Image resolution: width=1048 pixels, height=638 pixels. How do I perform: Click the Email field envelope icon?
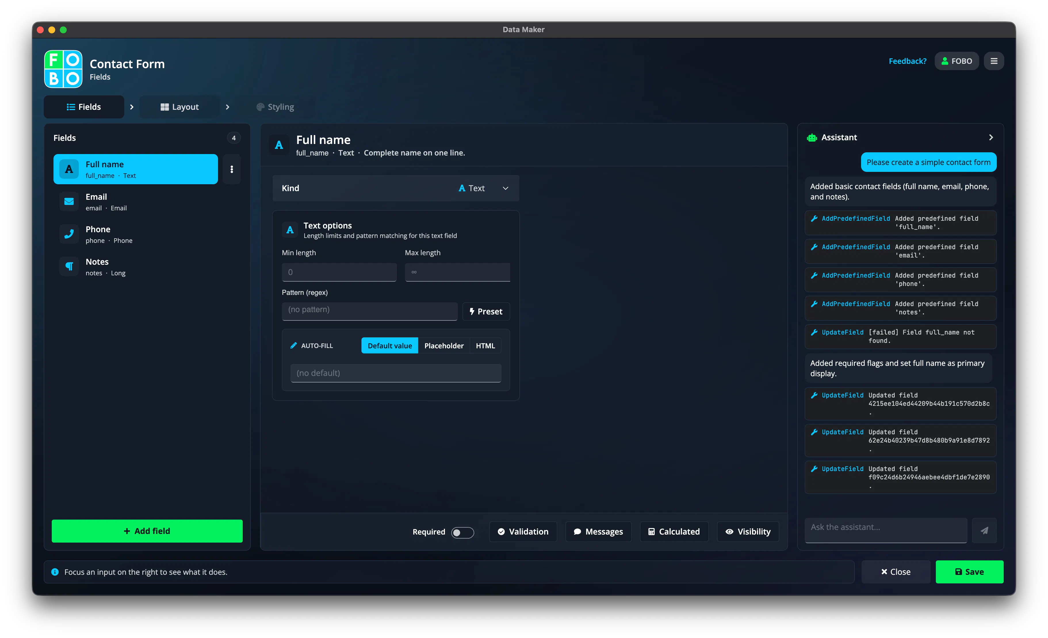tap(69, 201)
